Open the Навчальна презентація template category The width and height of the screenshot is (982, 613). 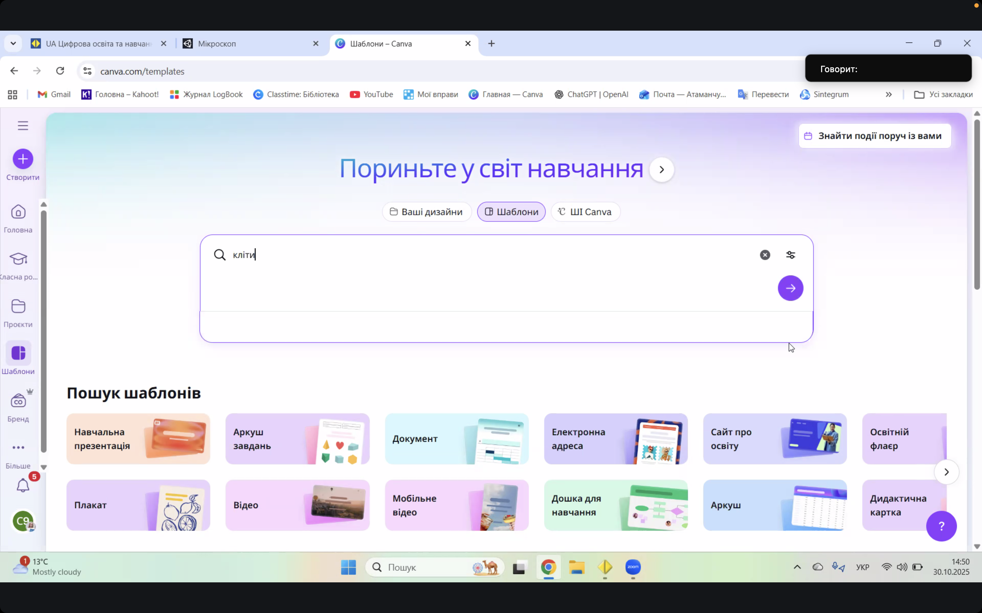pyautogui.click(x=138, y=439)
